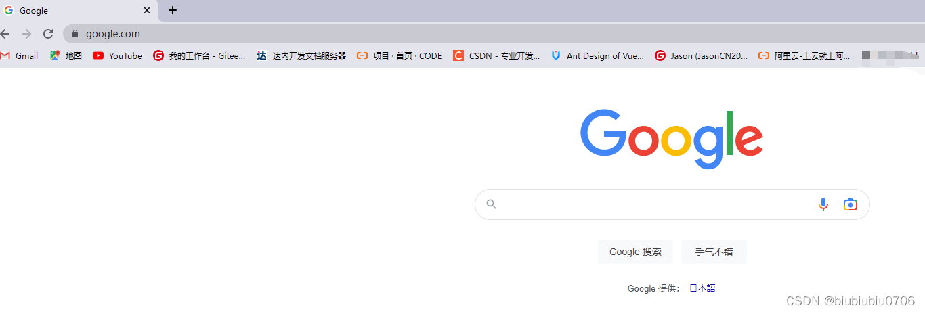
Task: Click the Google 搜索 button
Action: click(635, 252)
